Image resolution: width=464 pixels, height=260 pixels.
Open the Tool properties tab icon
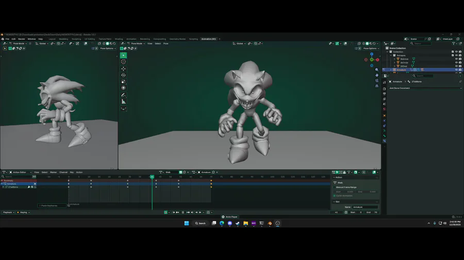(385, 82)
